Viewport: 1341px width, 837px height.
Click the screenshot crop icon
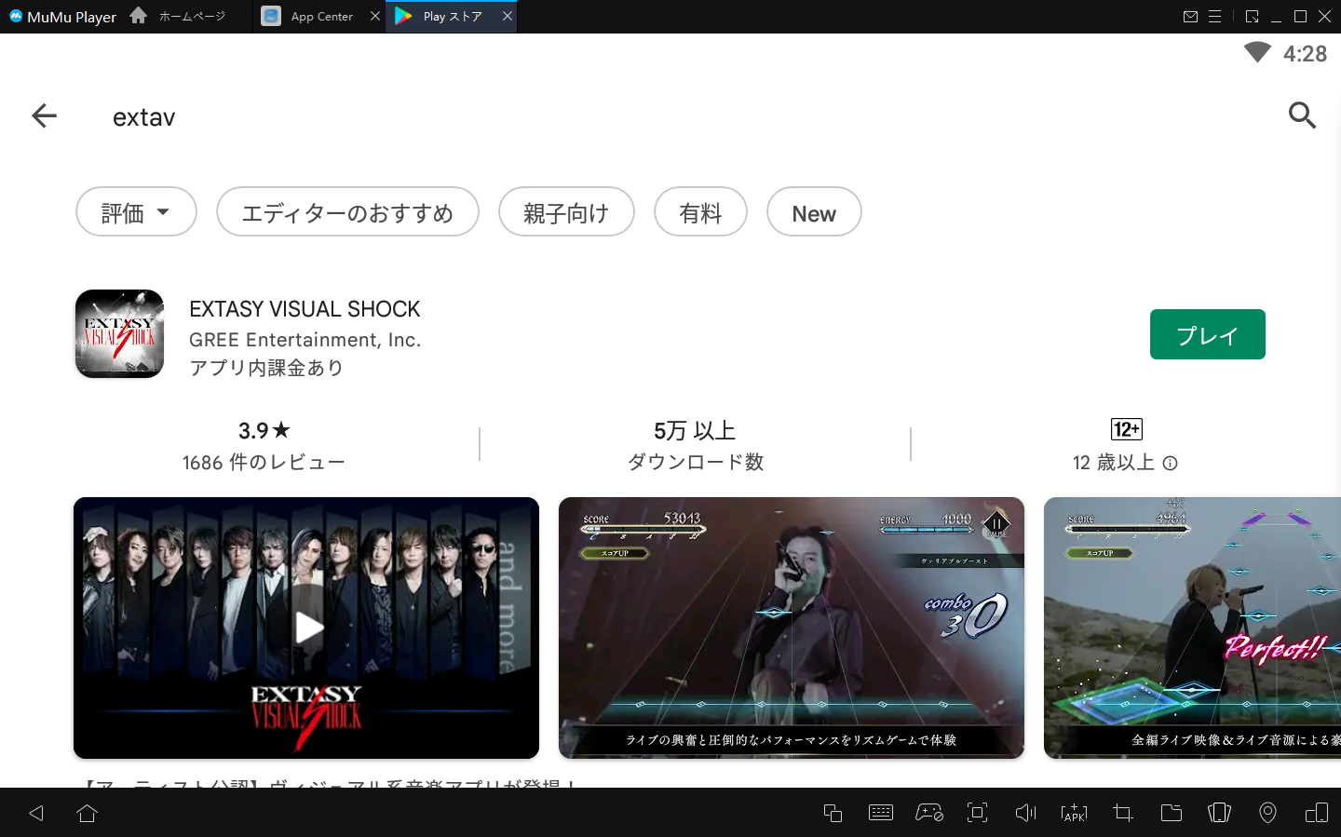click(x=1122, y=813)
